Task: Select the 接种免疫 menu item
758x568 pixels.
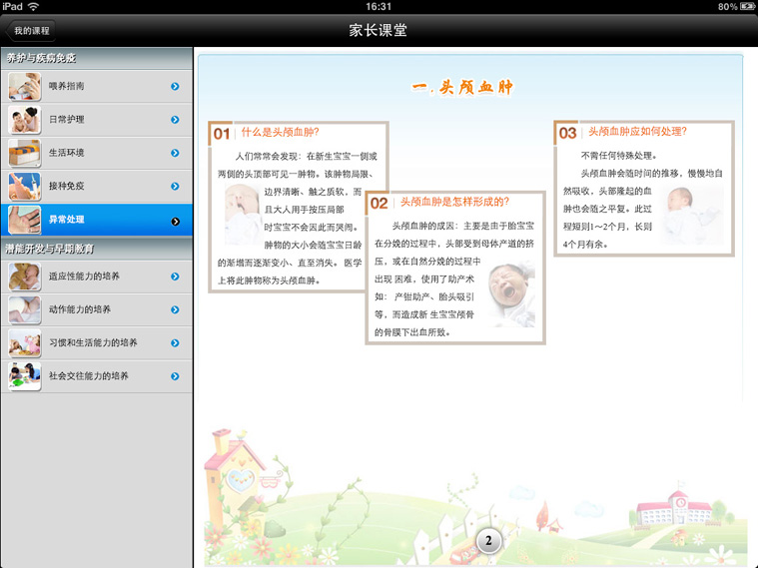Action: pos(97,186)
